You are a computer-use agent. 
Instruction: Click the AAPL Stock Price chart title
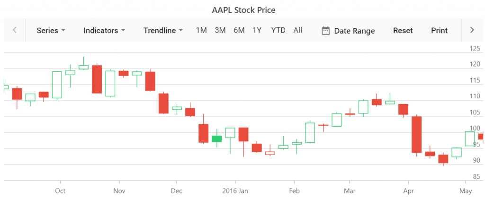[242, 9]
